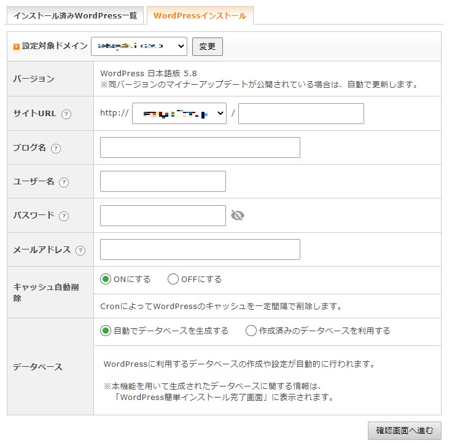
Task: Open the サイトURL domain dropdown
Action: pos(179,113)
